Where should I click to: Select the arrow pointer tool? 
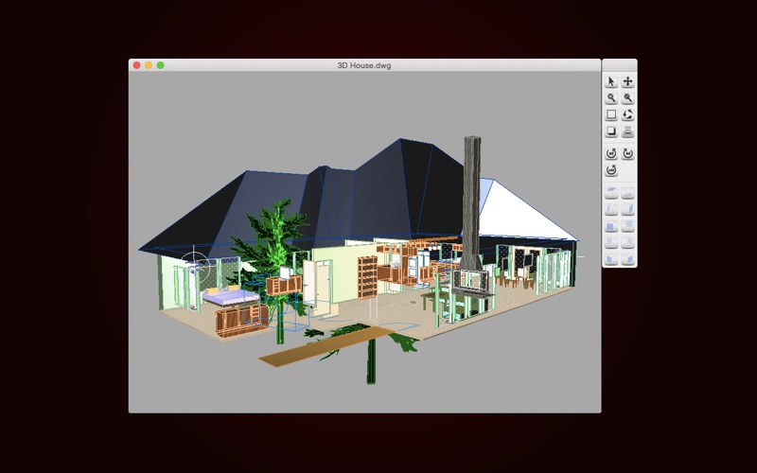(x=611, y=82)
